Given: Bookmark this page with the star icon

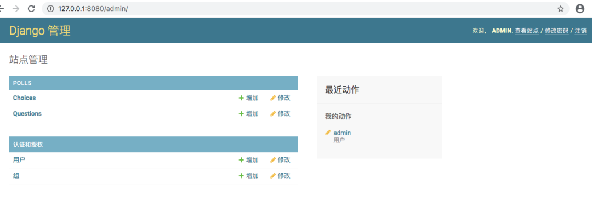Looking at the screenshot, I should pyautogui.click(x=561, y=9).
